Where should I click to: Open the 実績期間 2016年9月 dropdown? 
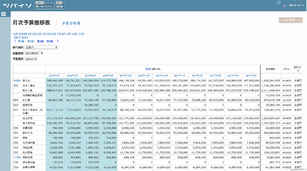(34, 53)
